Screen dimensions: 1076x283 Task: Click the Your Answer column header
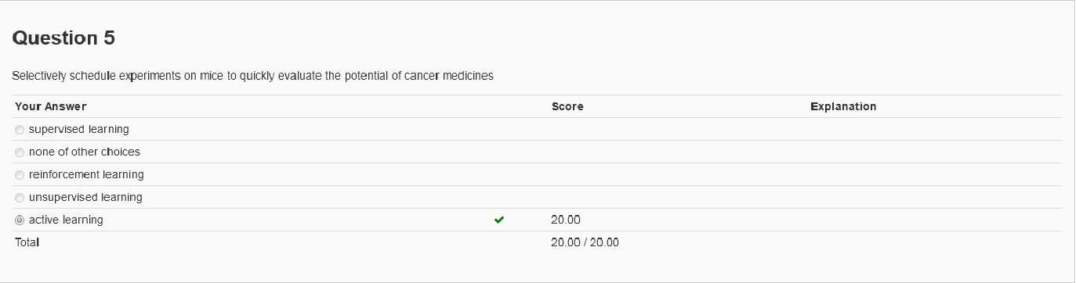(51, 106)
